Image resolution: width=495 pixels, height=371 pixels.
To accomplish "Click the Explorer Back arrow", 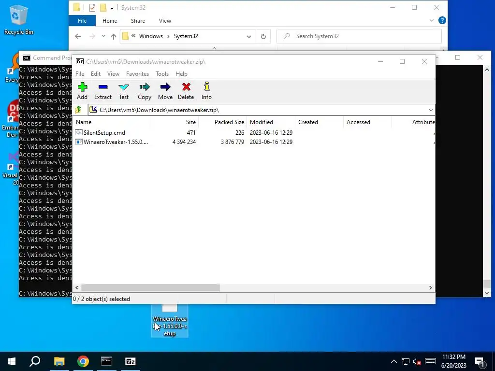I will 78,36.
